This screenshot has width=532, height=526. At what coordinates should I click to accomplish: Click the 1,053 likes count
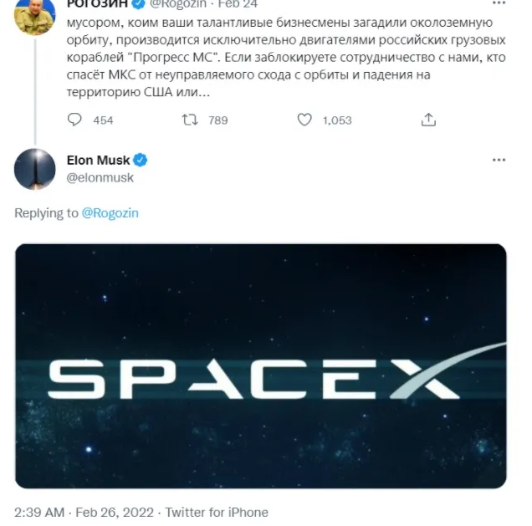pos(336,120)
